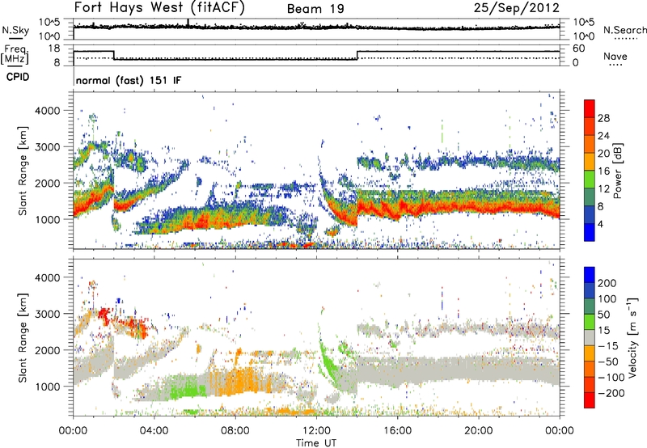647x448 pixels.
Task: Click the 'Velocity [m s-1]' colorbar title
Action: point(632,337)
